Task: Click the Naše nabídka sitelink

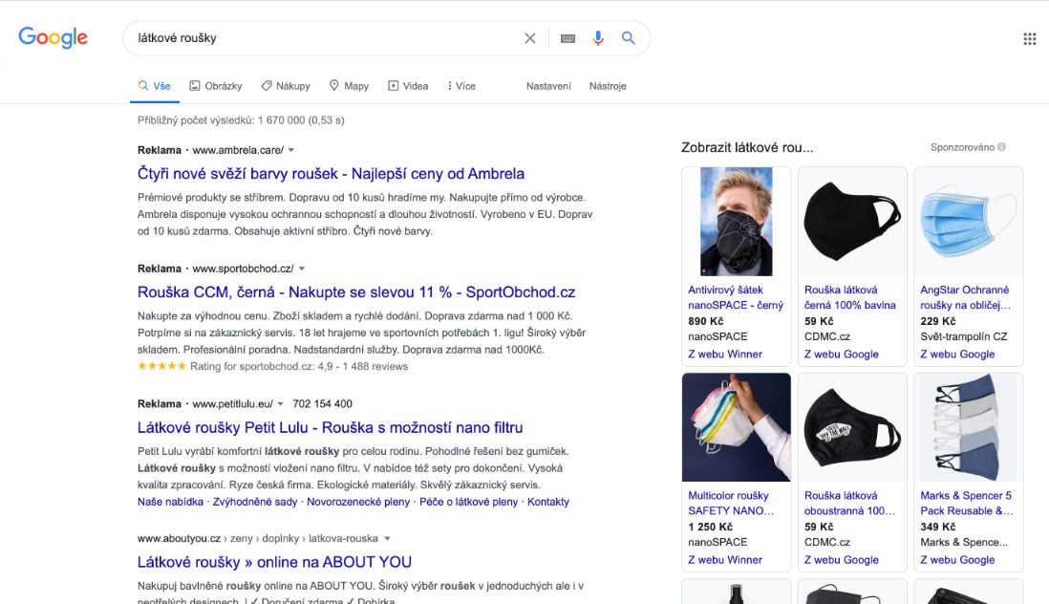Action: [x=170, y=502]
